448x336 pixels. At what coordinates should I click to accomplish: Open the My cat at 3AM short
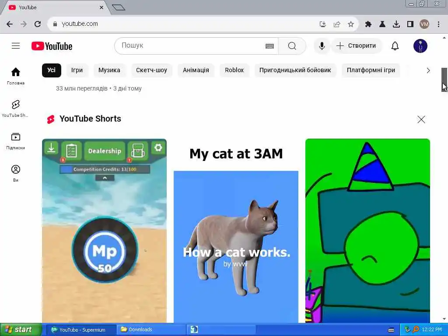click(x=236, y=231)
